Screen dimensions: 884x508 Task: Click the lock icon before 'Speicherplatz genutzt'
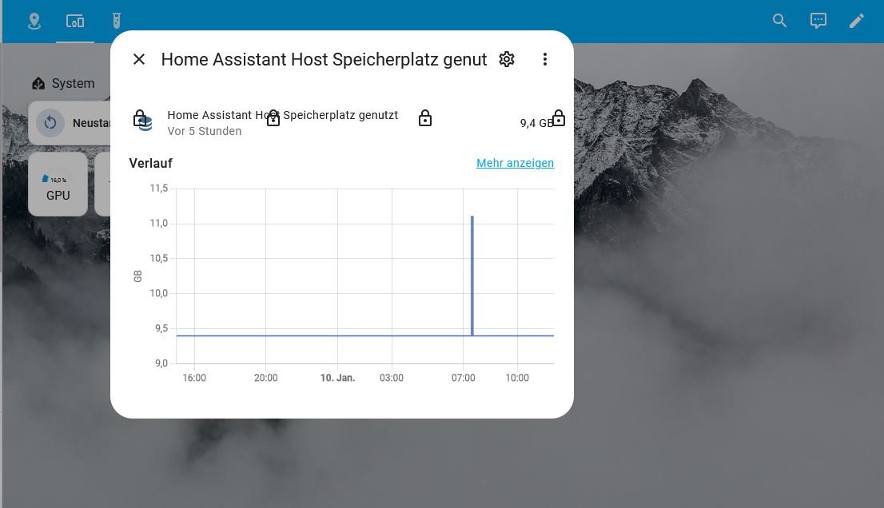pos(273,117)
